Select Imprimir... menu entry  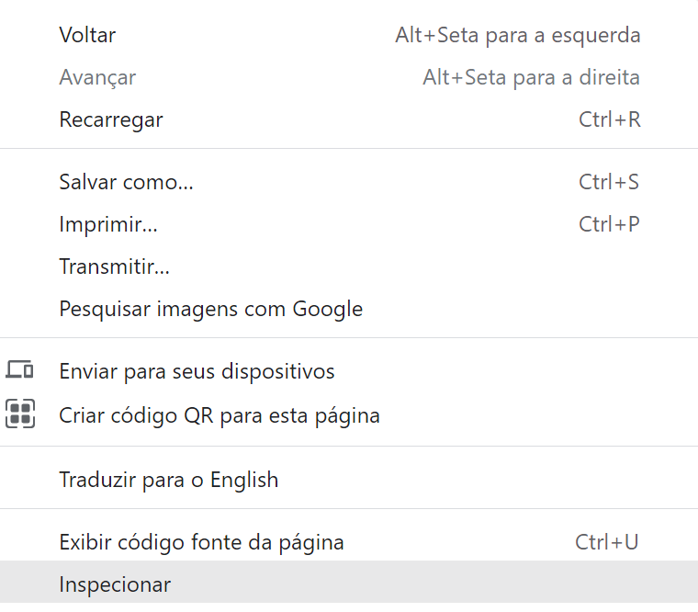pos(349,224)
